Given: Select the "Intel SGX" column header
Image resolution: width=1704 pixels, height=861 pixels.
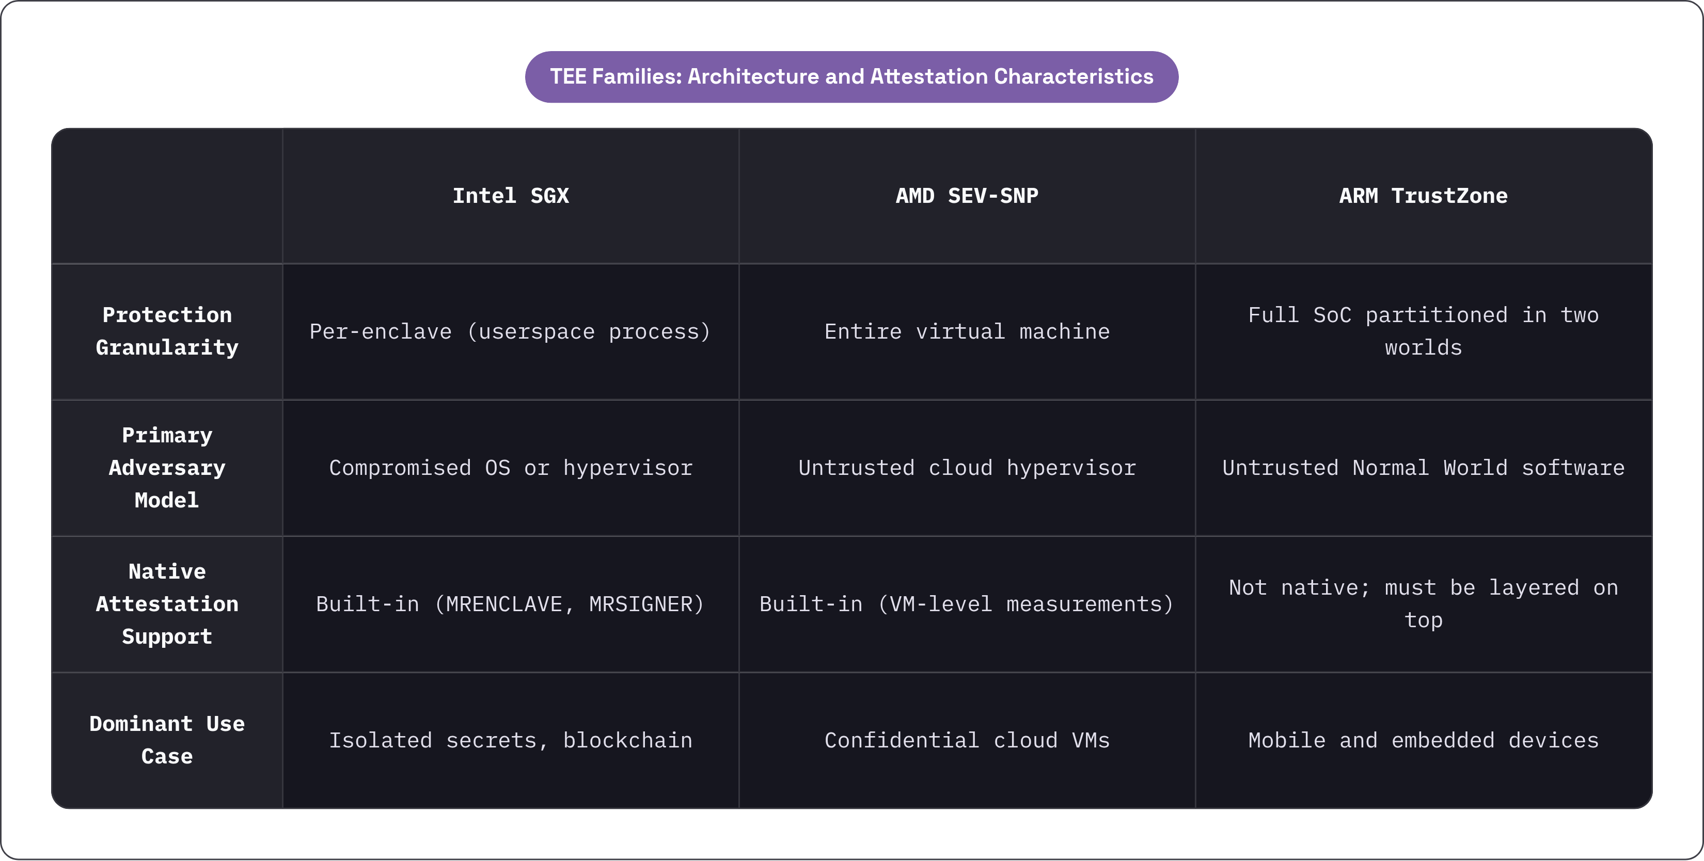Looking at the screenshot, I should click(511, 196).
